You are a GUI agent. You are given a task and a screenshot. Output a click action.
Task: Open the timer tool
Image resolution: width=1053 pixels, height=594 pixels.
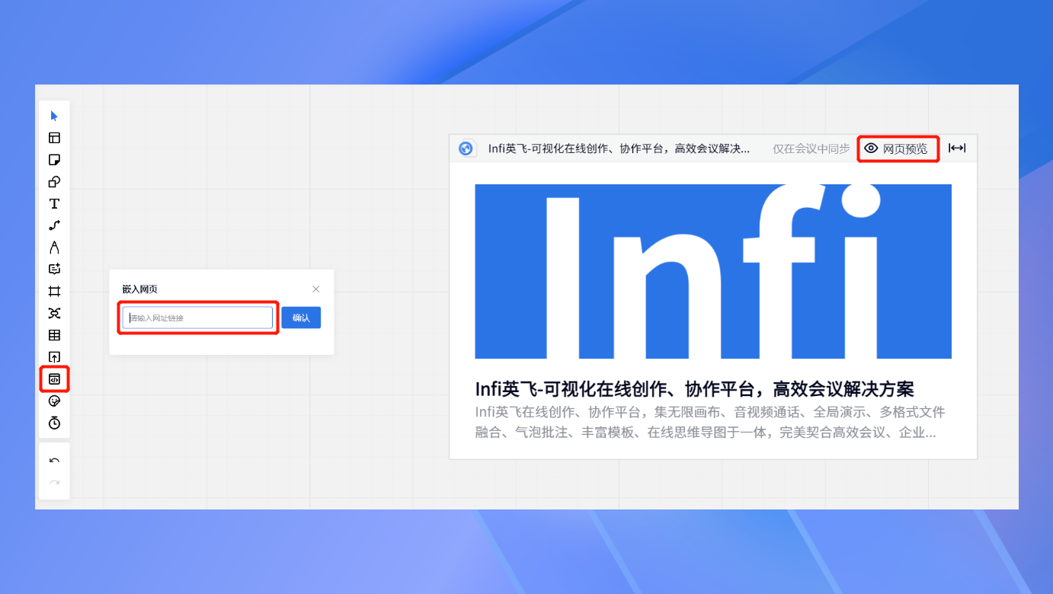54,423
